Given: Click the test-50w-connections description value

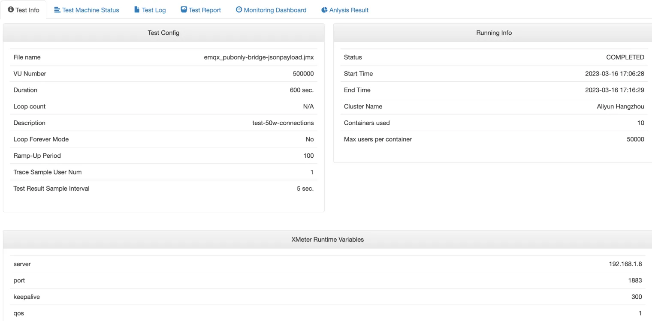Looking at the screenshot, I should click(283, 123).
